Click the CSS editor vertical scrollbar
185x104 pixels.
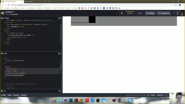61,66
